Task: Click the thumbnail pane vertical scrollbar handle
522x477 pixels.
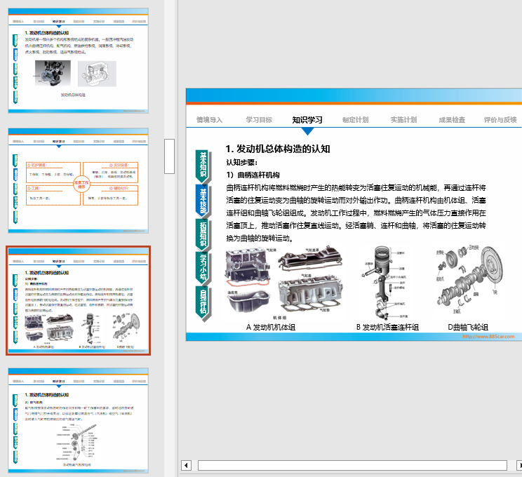Action: coord(170,156)
